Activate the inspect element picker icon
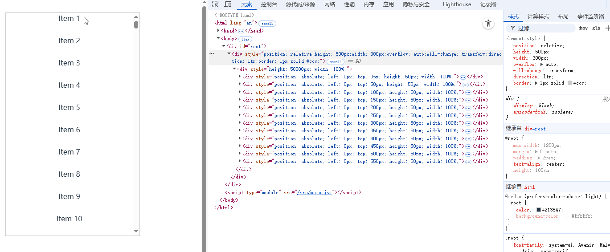 (x=215, y=4)
